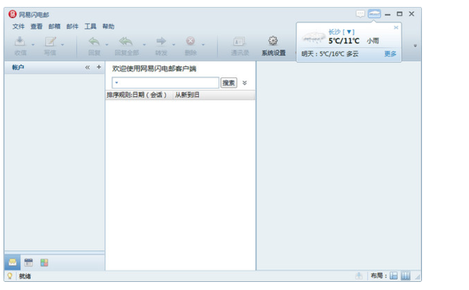
Task: Click the 5℃/11℃ temperature text
Action: [x=343, y=41]
